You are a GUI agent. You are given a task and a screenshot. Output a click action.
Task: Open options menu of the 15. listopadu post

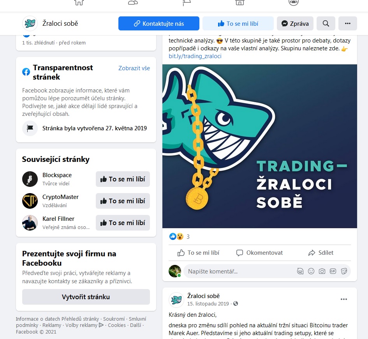(344, 299)
